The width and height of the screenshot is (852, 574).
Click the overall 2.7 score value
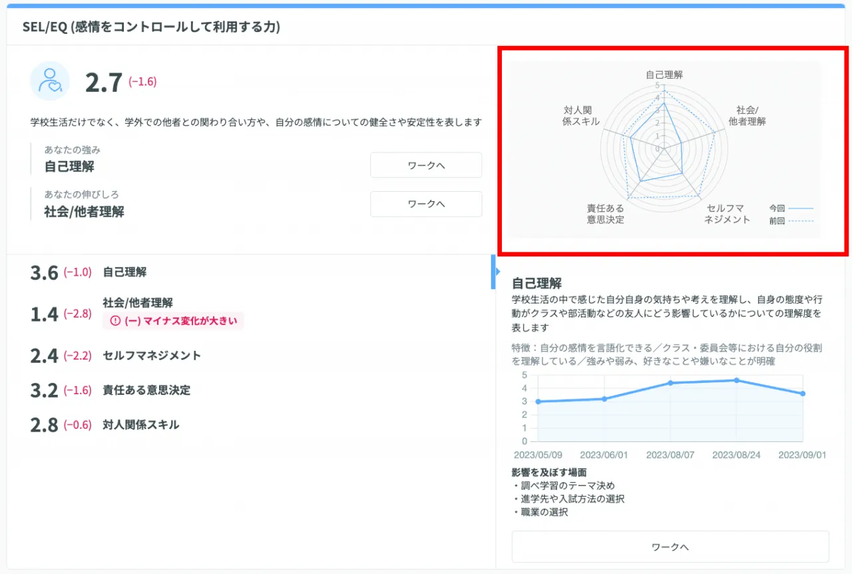click(x=104, y=83)
